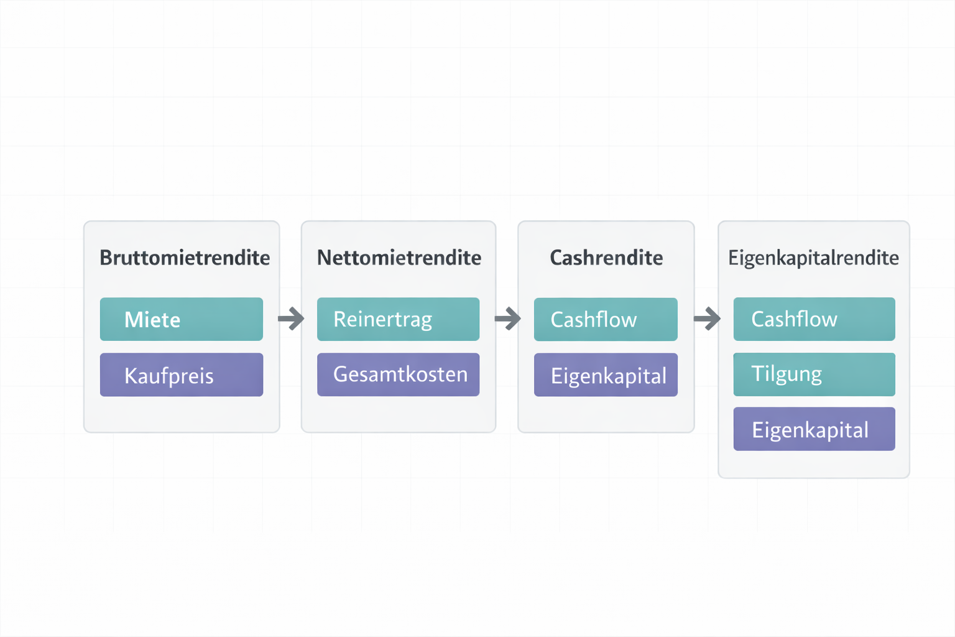Image resolution: width=955 pixels, height=637 pixels.
Task: Click the Eigenkapitalrendite heading
Action: [813, 258]
